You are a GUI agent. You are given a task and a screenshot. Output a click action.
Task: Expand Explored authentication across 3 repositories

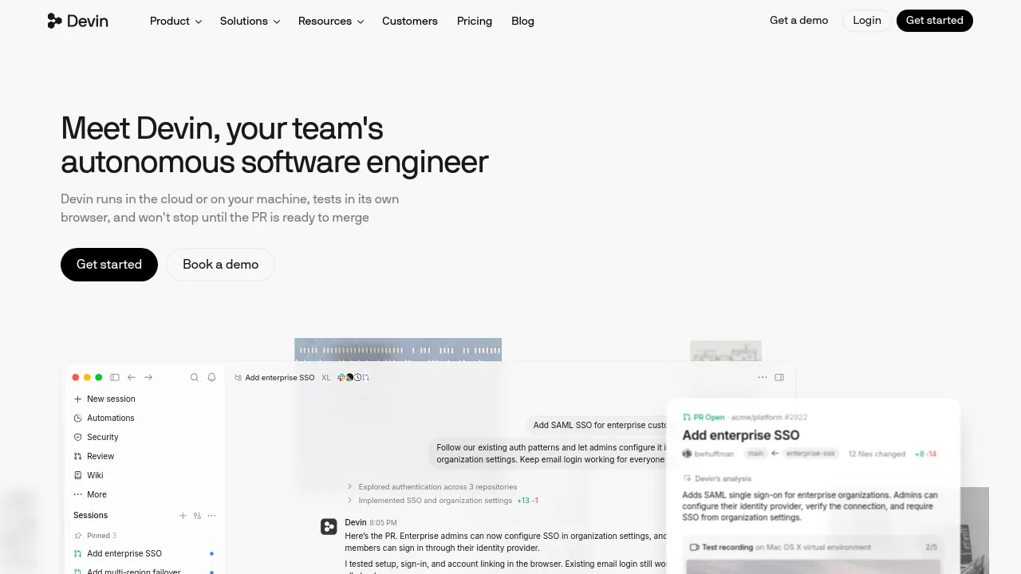(x=432, y=486)
